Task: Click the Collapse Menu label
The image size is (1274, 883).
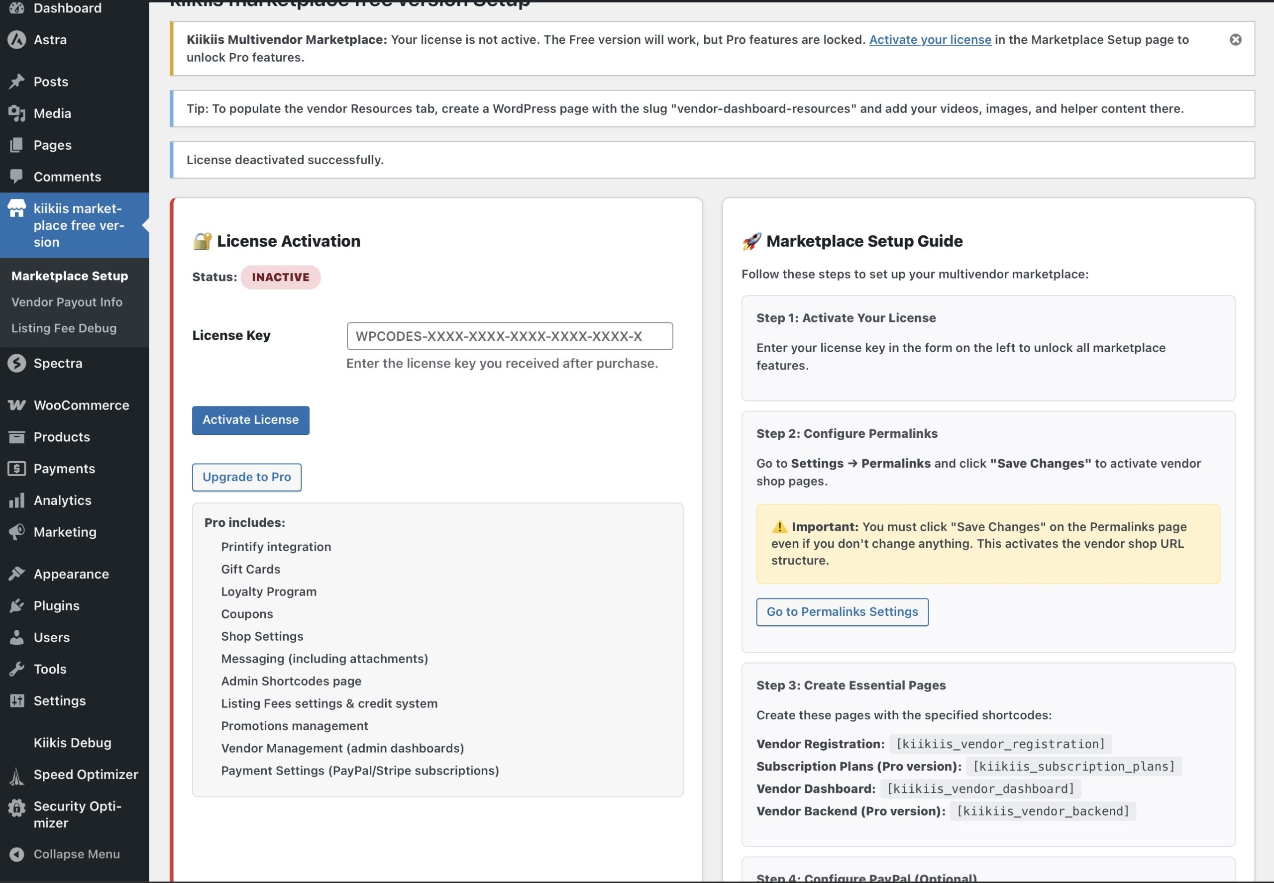Action: (77, 854)
